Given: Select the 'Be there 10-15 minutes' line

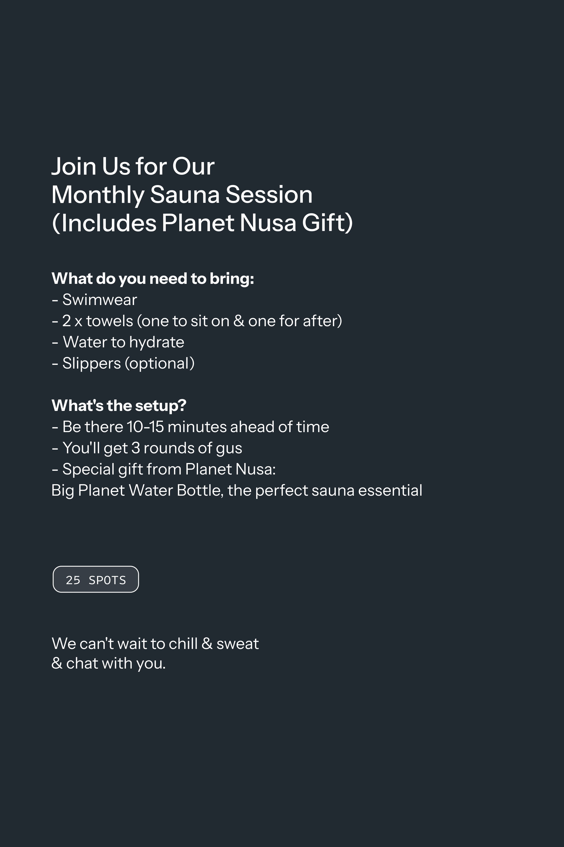Looking at the screenshot, I should (x=190, y=427).
